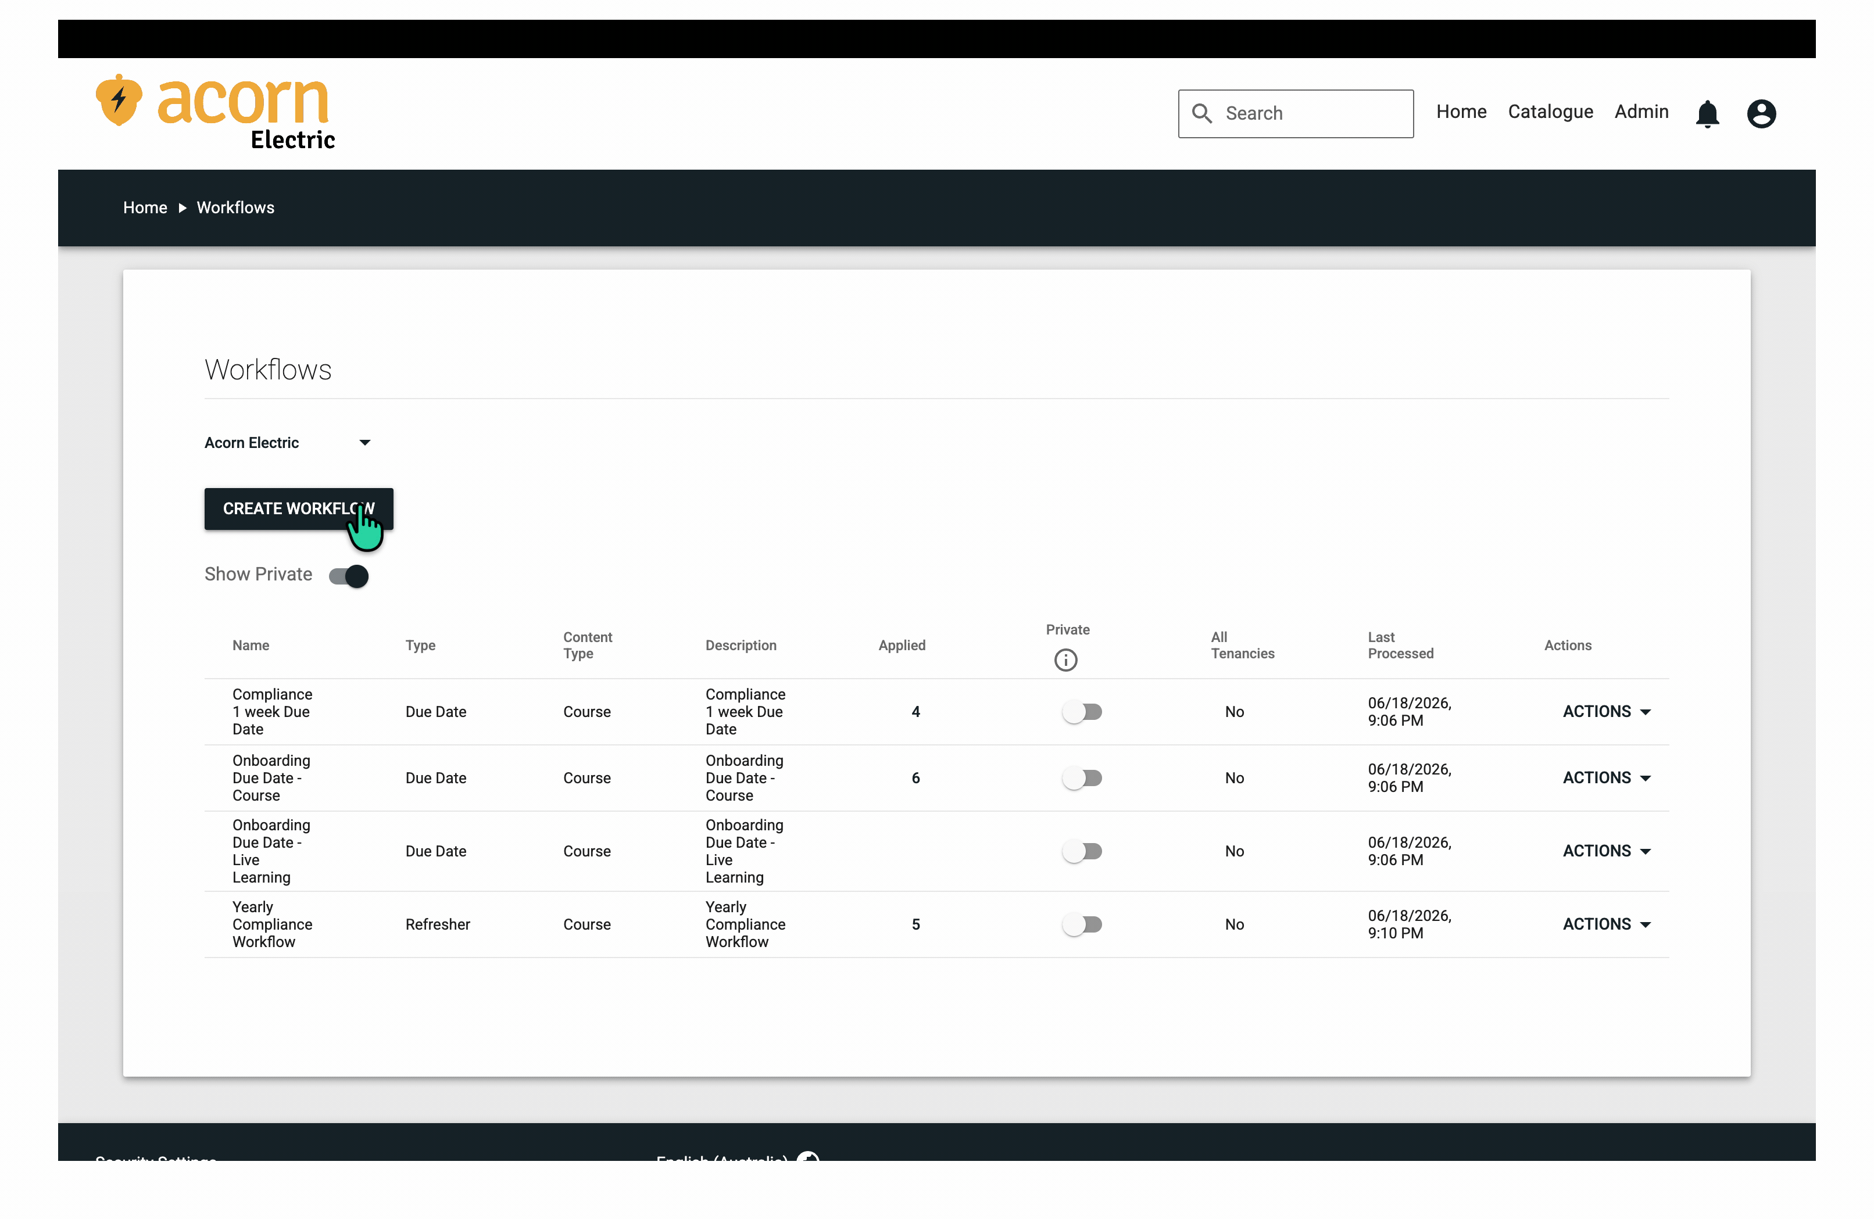Viewport: 1874px width, 1219px height.
Task: Toggle the Show Private switch
Action: [349, 576]
